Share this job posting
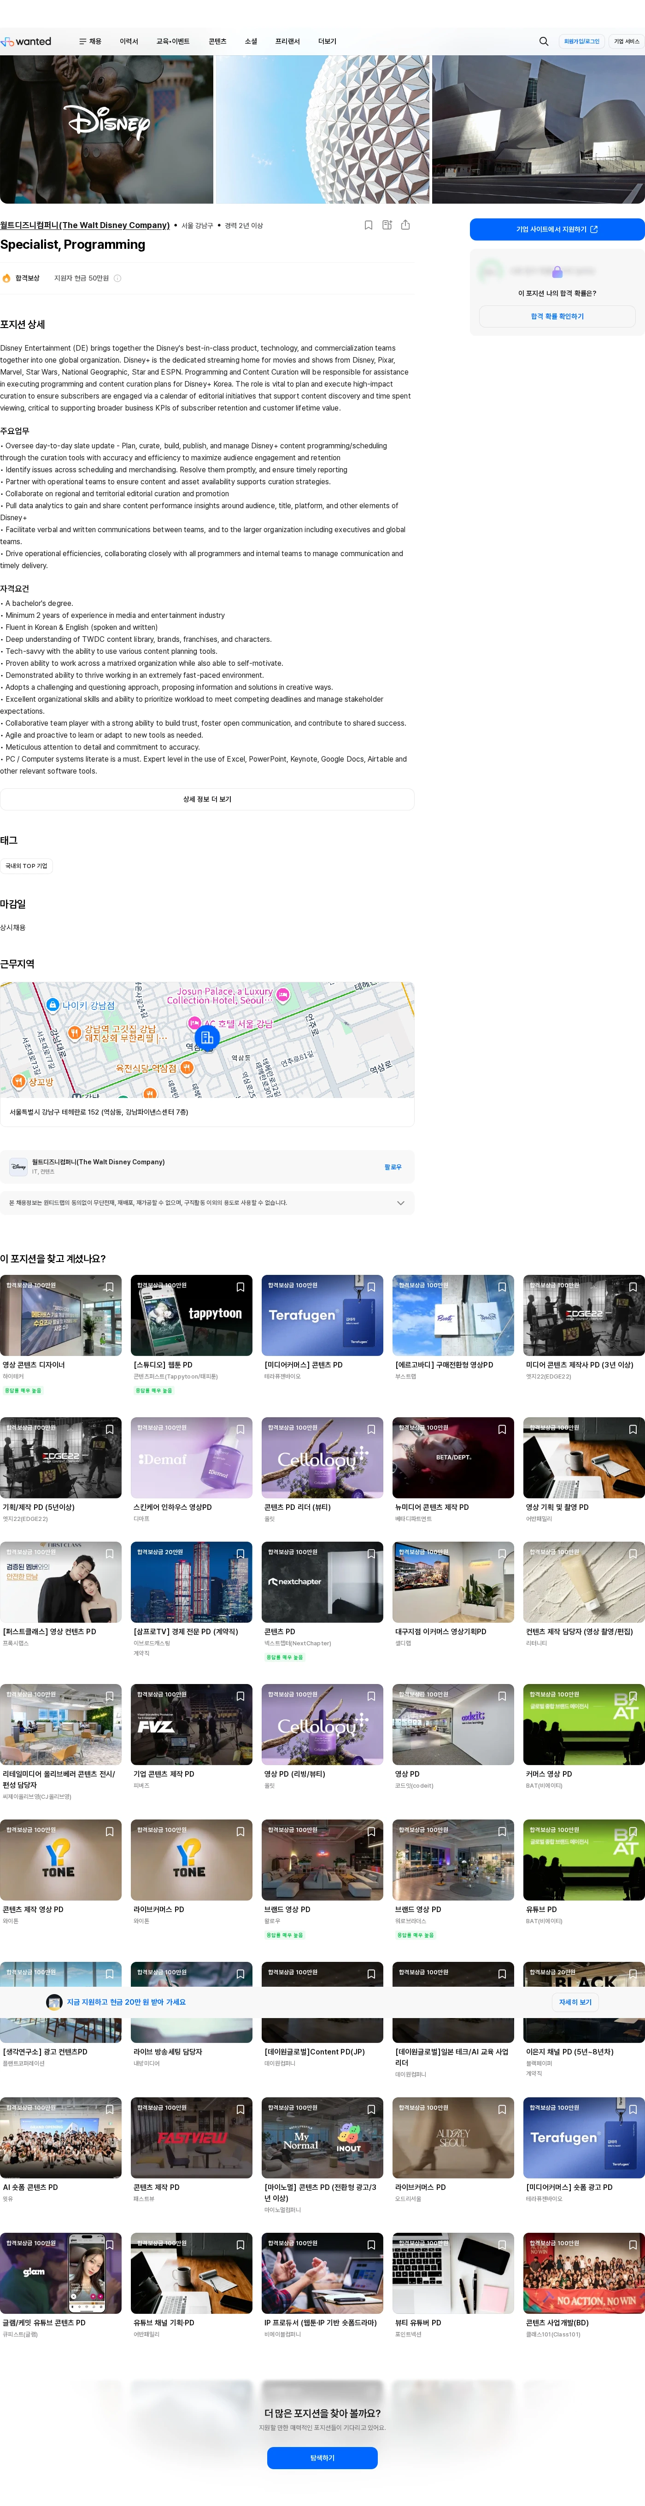This screenshot has width=645, height=2506. coord(406,225)
